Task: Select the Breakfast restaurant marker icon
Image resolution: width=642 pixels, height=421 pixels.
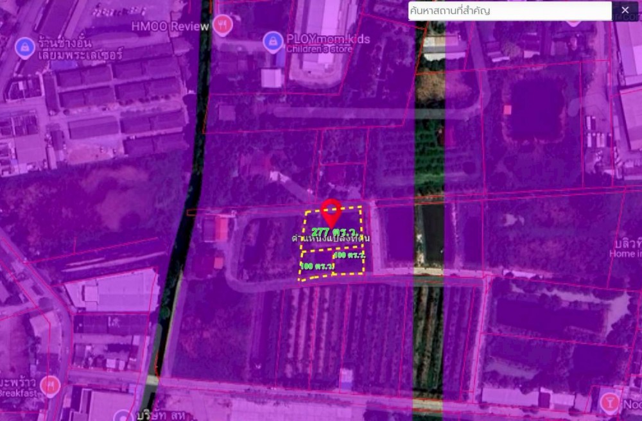Action: pos(49,385)
